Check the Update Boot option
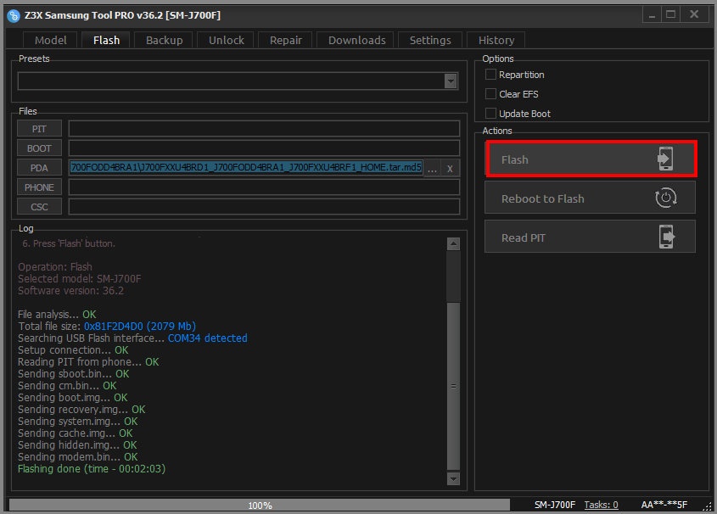Screen dimensions: 717x514 pos(490,114)
